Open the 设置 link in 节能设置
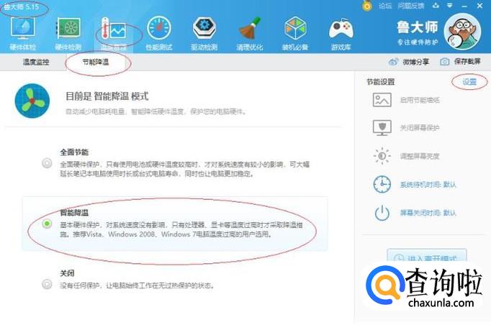This screenshot has width=491, height=325. pos(469,82)
